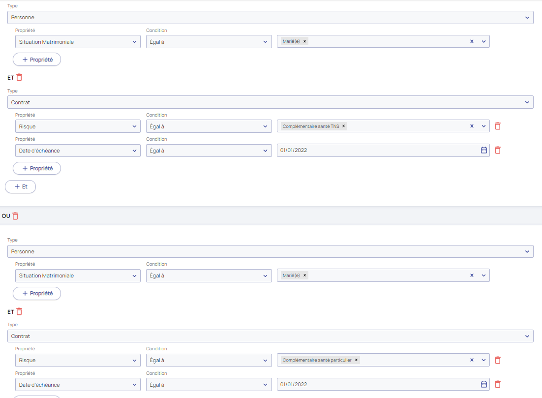Viewport: 542px width, 398px height.
Task: Open calendar picker in the bottom Date d'échéance row
Action: point(483,384)
